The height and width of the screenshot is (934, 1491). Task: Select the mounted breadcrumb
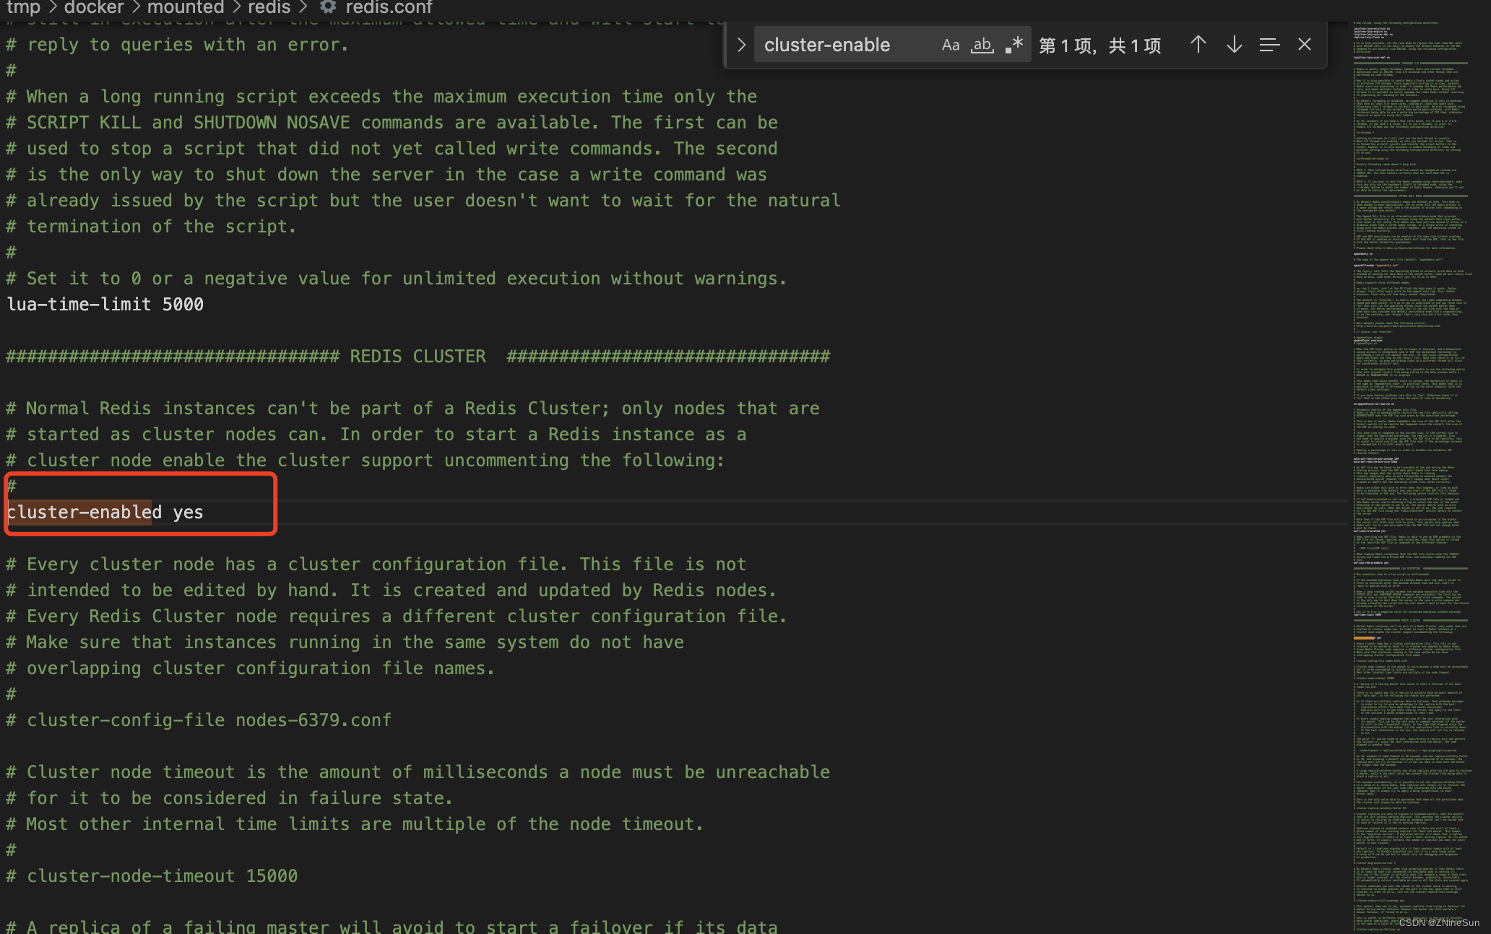point(185,8)
